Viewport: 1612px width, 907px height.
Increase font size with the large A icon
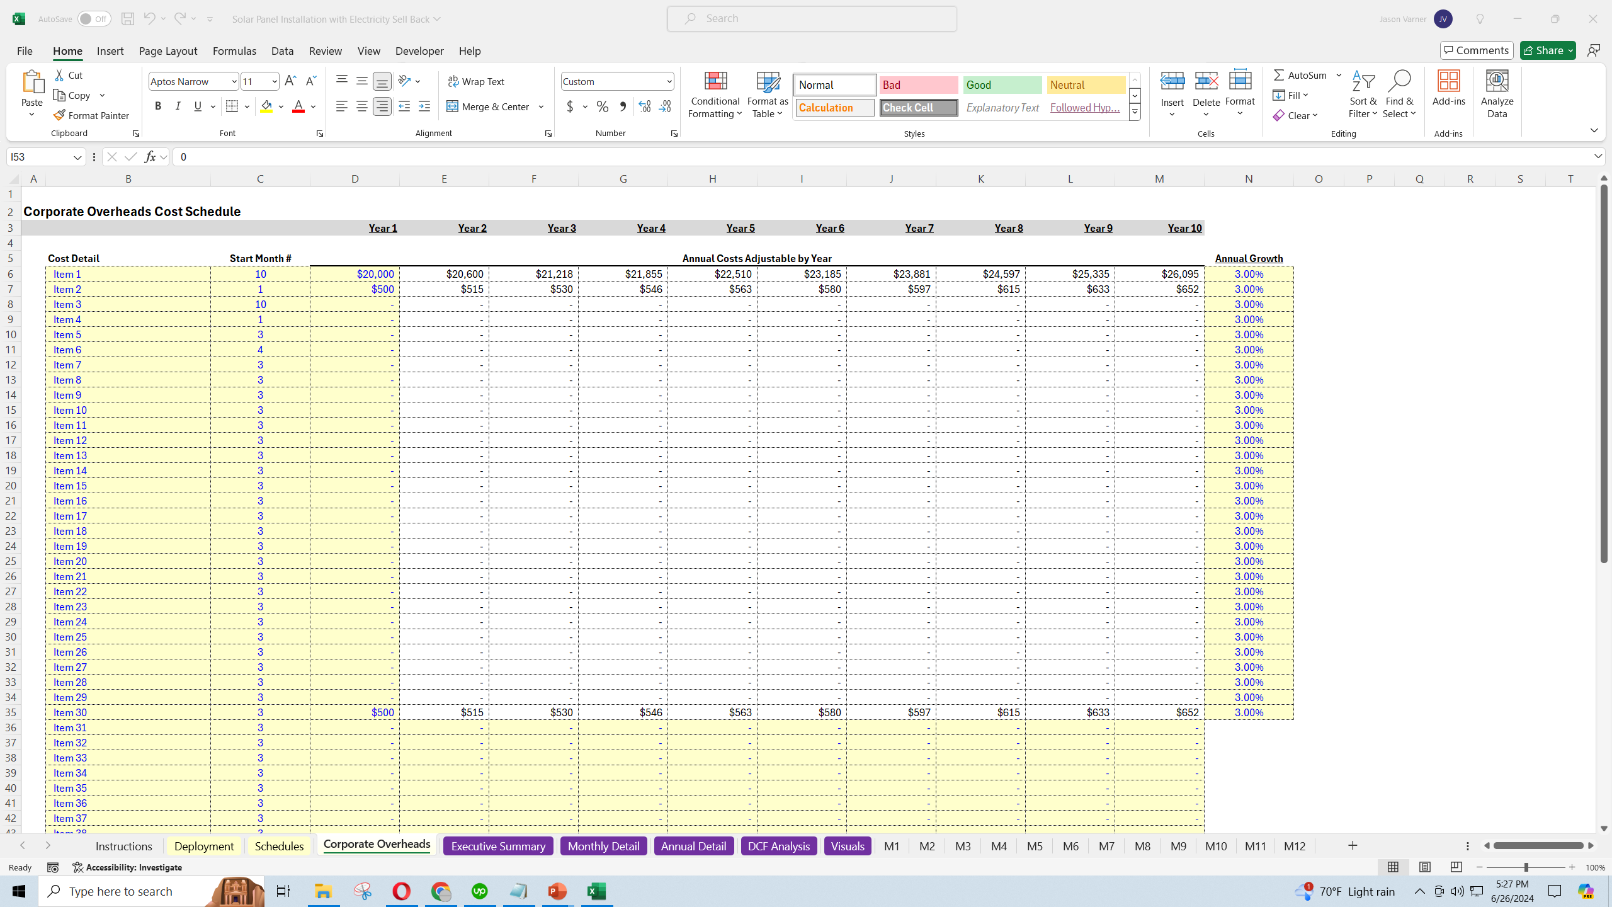coord(290,81)
